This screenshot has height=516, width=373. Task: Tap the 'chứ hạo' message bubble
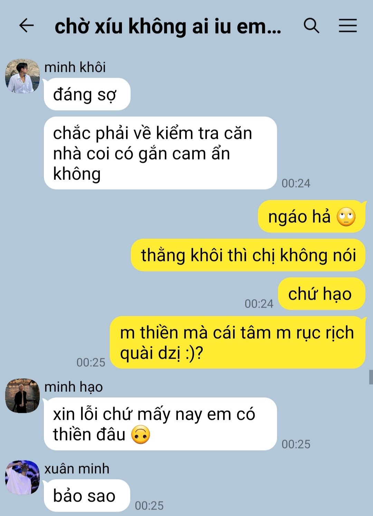click(x=322, y=294)
